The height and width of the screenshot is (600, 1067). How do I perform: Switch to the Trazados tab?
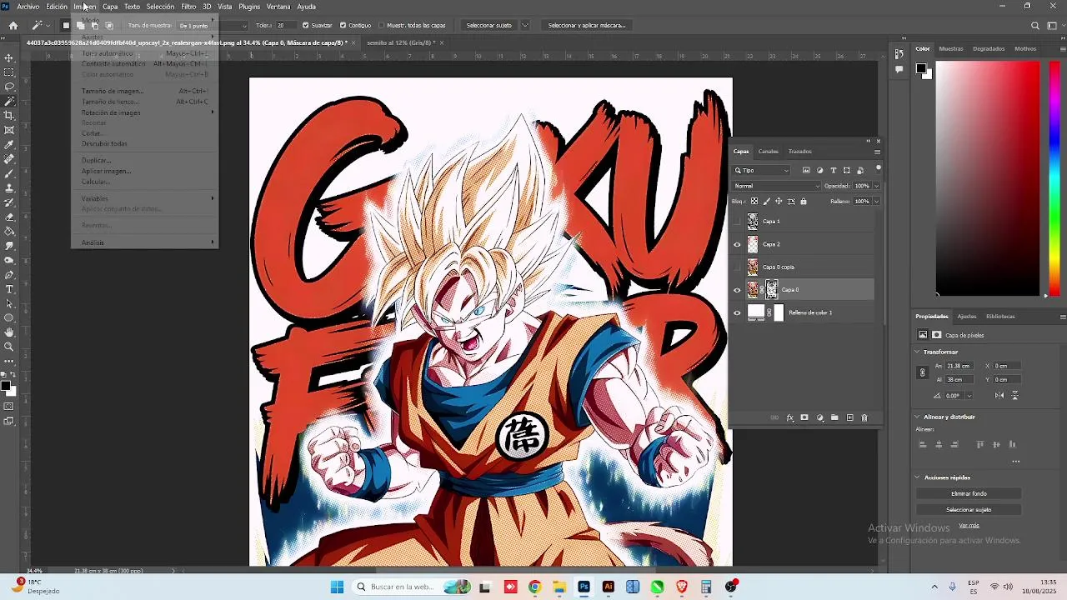799,152
